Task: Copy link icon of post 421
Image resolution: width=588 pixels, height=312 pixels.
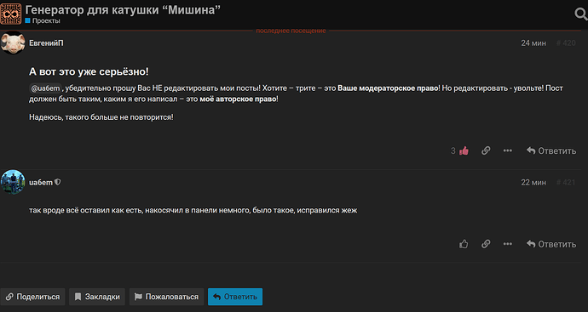Action: tap(486, 244)
